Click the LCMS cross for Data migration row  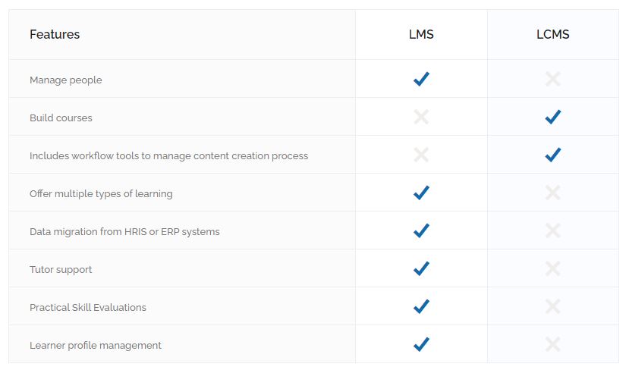click(x=552, y=230)
